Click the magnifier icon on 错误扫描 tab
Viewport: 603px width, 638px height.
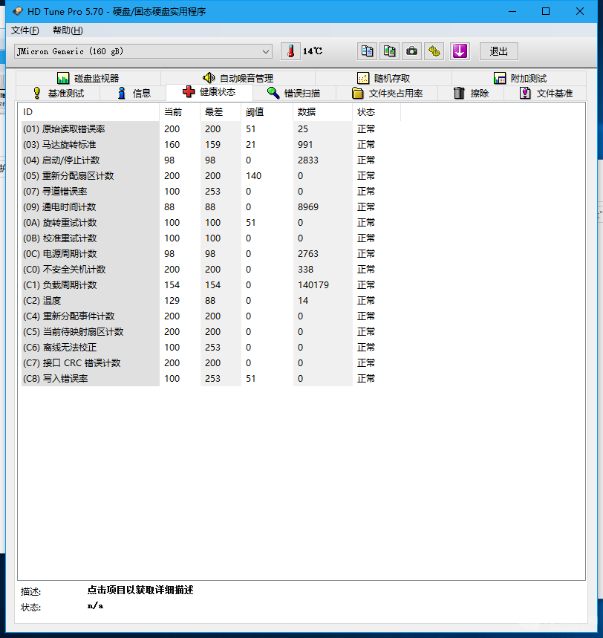click(273, 93)
